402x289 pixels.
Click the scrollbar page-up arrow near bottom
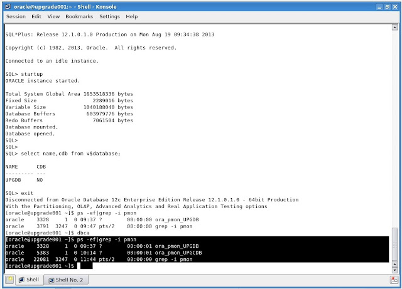click(x=395, y=264)
